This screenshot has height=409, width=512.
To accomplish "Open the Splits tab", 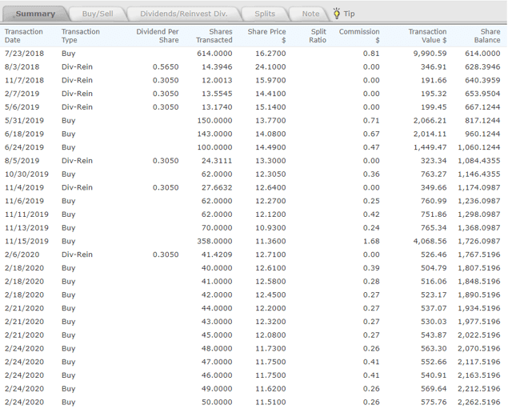I will pyautogui.click(x=265, y=14).
